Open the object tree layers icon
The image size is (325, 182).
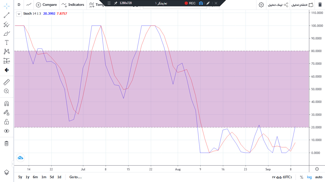[x=7, y=172]
